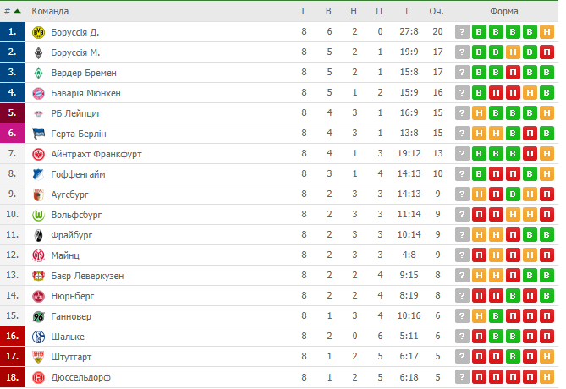
Task: Click orange Н form badge for Боруссія Д.
Action: tap(547, 32)
